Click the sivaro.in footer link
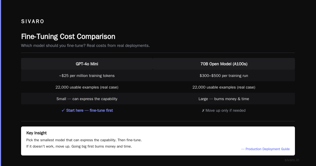This screenshot has height=166, width=316. pyautogui.click(x=292, y=160)
